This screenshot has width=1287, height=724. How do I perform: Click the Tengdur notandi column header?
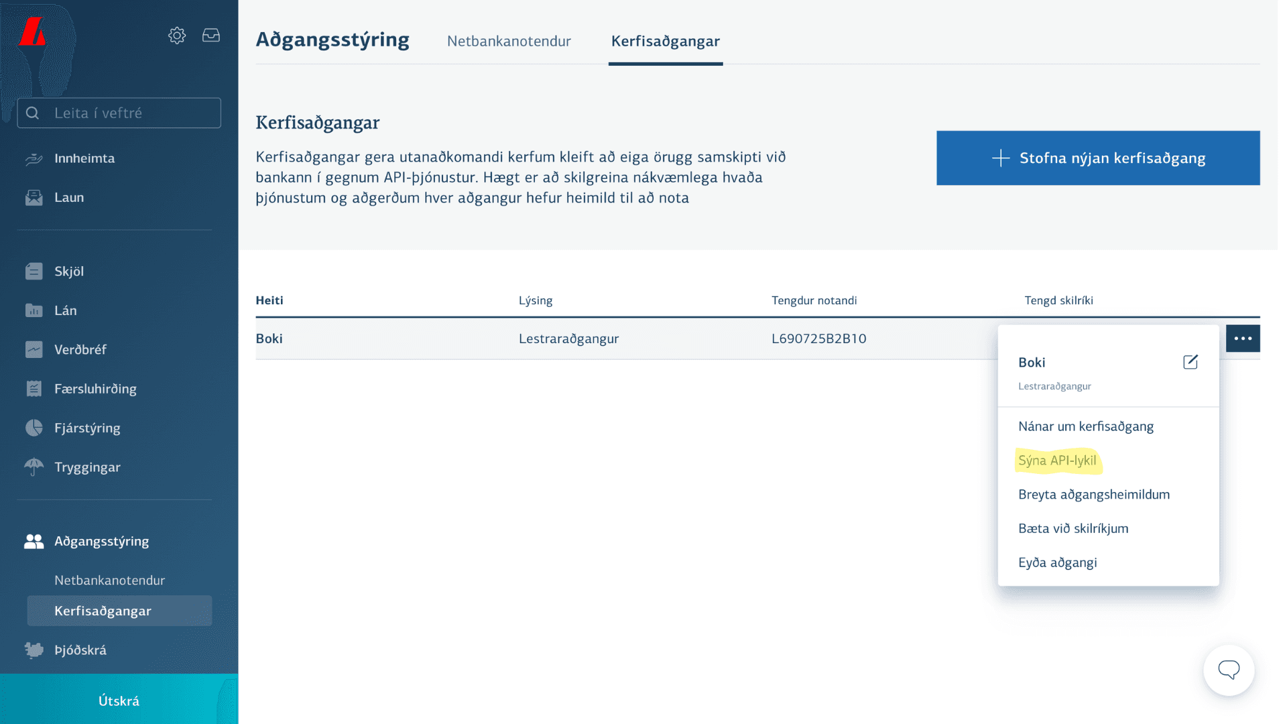pos(814,300)
